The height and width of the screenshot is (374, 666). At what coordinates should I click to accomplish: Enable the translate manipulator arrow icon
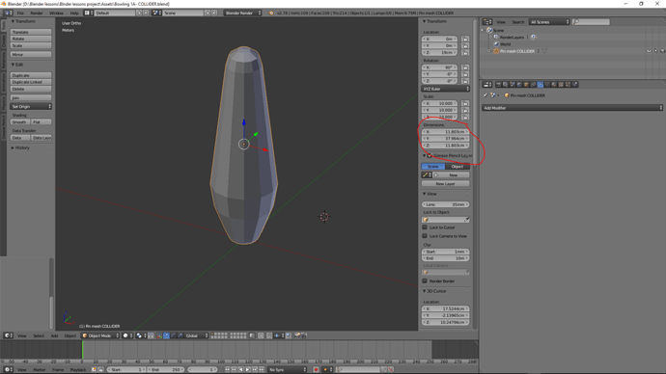tap(166, 335)
